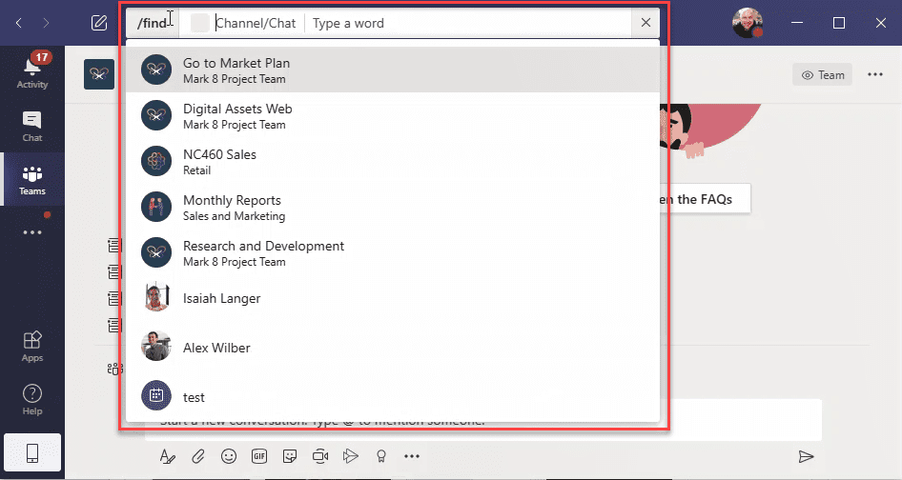902x480 pixels.
Task: Click the Open the FAQs button
Action: 705,199
